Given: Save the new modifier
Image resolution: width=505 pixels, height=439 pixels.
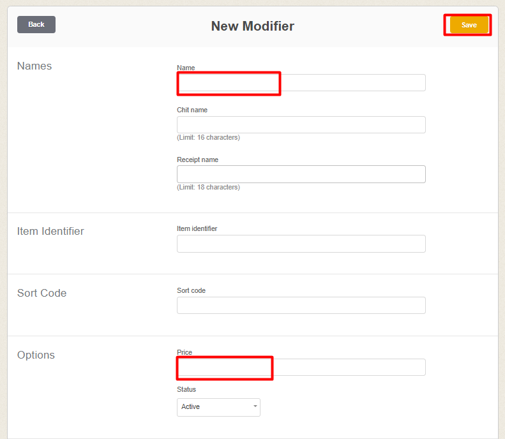Looking at the screenshot, I should [x=469, y=25].
